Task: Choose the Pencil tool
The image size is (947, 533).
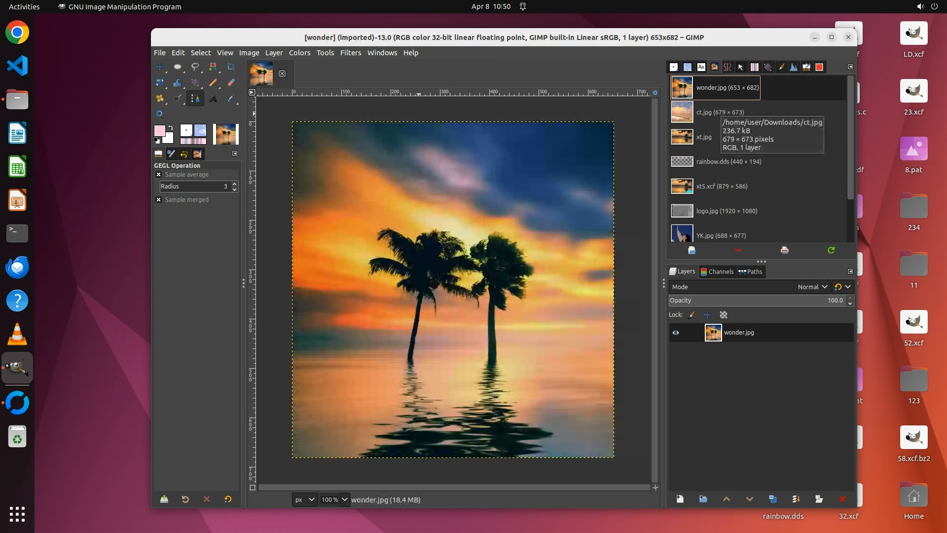Action: [213, 82]
